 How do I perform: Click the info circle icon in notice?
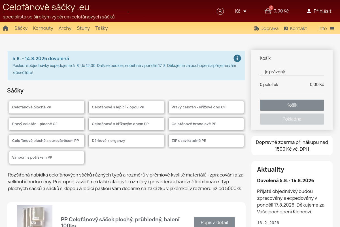click(x=237, y=58)
